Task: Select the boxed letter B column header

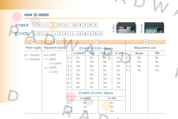Action: pos(54,42)
